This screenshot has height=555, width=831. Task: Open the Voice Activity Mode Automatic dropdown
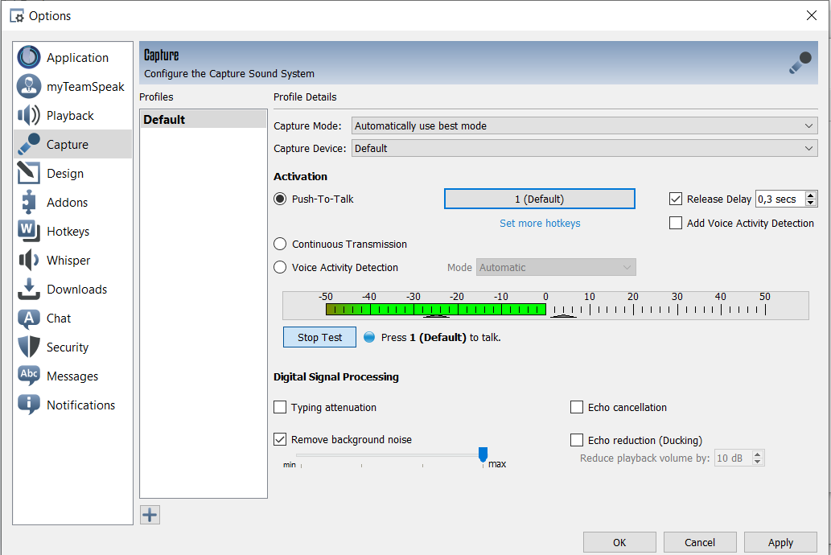click(556, 267)
